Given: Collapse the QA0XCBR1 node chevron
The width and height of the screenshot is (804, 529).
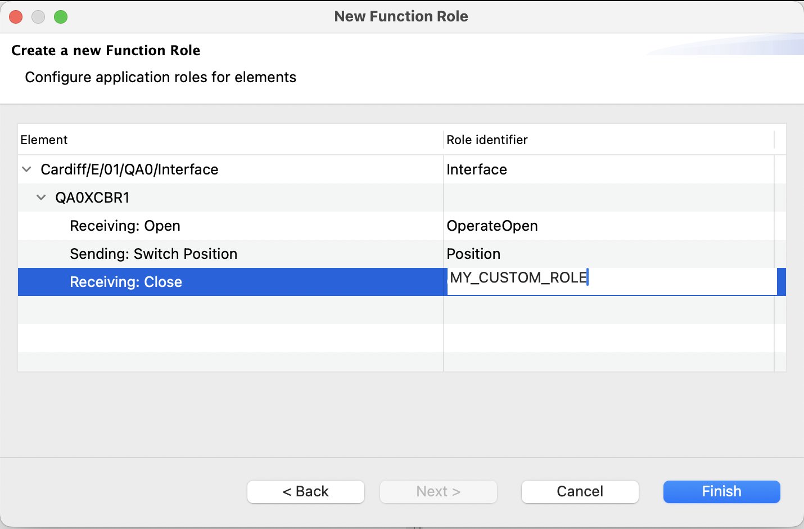Looking at the screenshot, I should tap(41, 198).
